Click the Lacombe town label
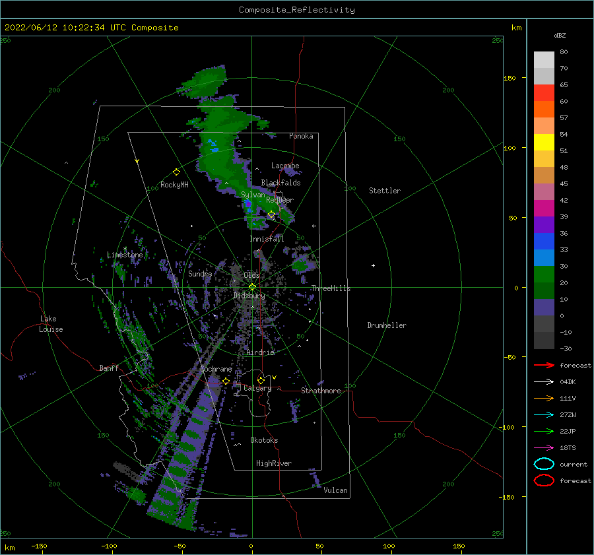 point(285,166)
